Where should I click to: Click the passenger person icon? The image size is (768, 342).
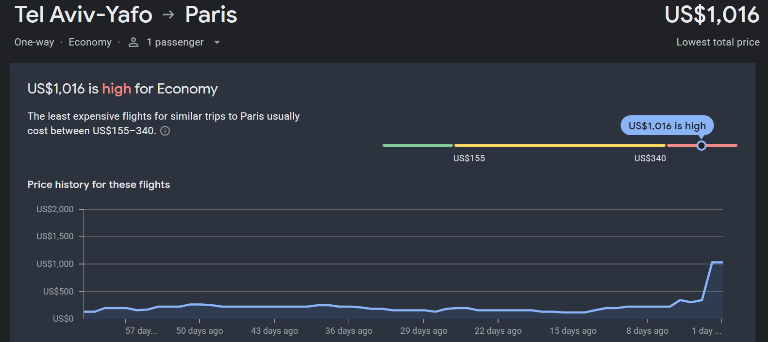tap(134, 42)
